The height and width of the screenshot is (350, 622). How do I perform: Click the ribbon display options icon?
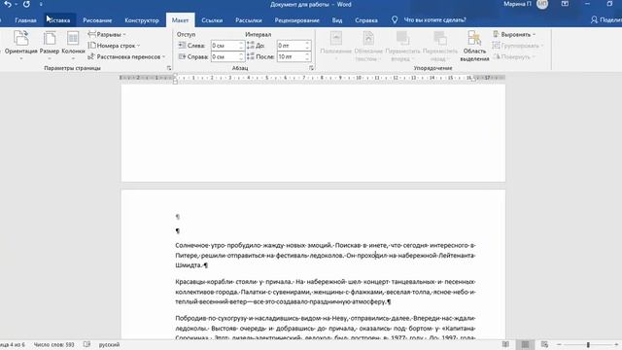click(565, 4)
